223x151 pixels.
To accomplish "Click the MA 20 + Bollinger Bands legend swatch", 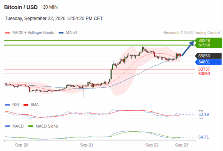I will coord(8,33).
